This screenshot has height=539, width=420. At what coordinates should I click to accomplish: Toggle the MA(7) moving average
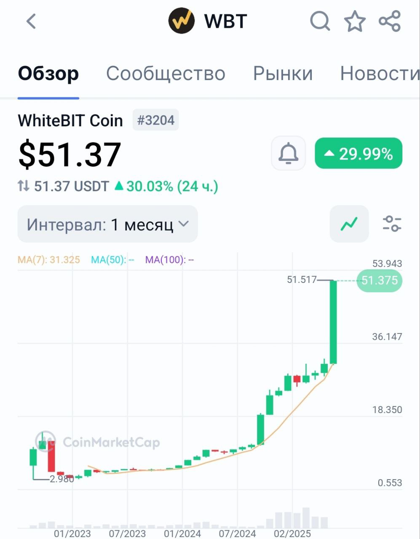[48, 260]
